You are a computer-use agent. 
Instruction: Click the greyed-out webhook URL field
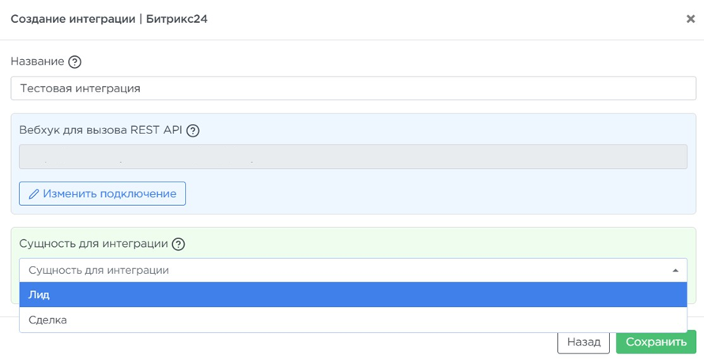point(353,156)
